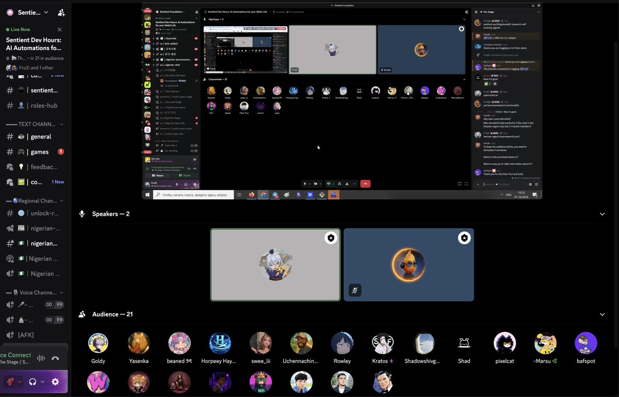Viewport: 619px width, 397px height.
Task: Open the pink W audience avatar
Action: [x=98, y=382]
